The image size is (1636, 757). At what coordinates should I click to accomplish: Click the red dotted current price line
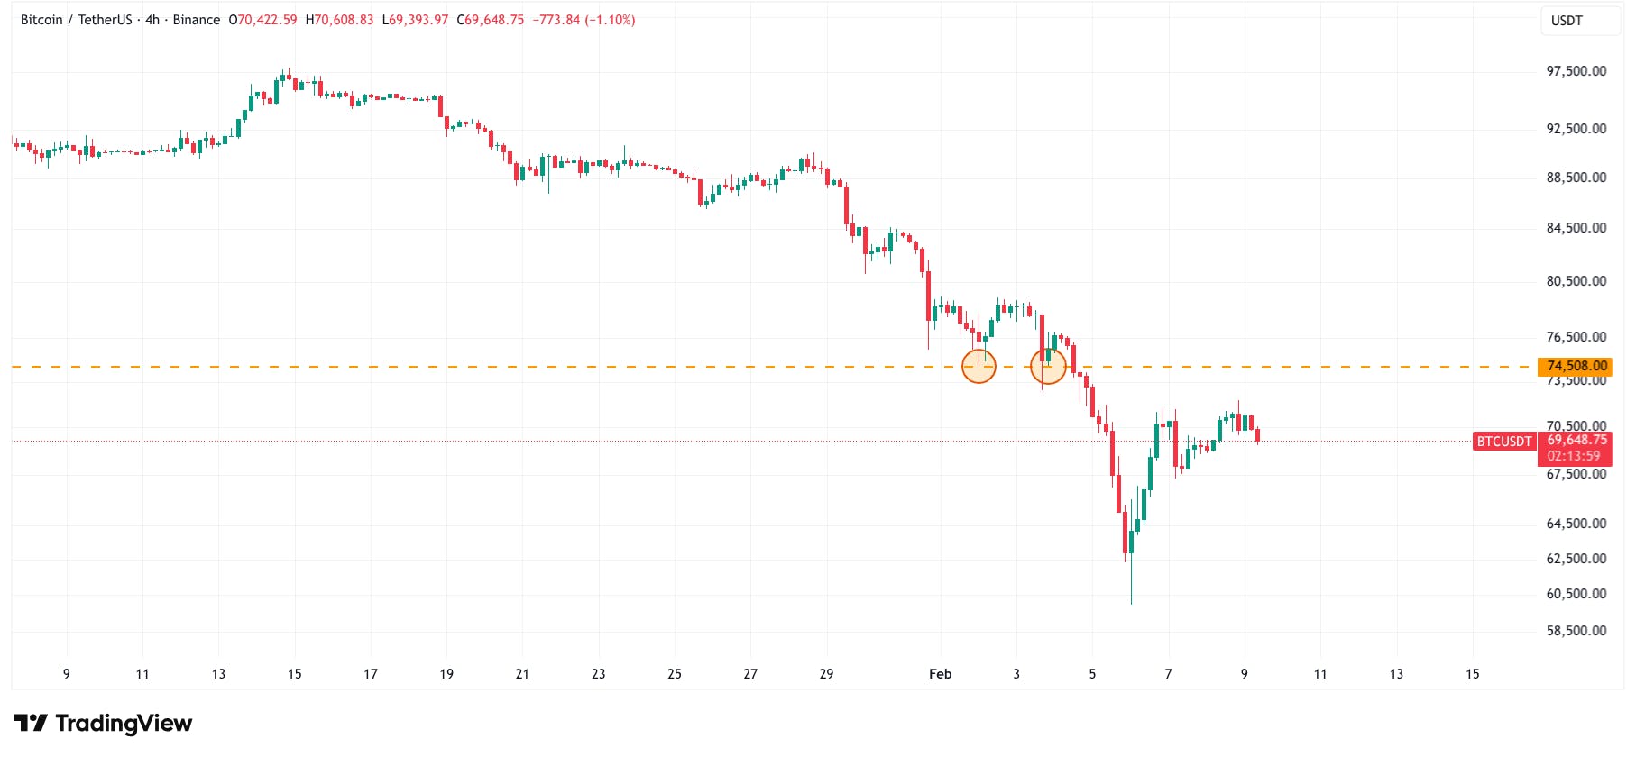click(x=721, y=442)
